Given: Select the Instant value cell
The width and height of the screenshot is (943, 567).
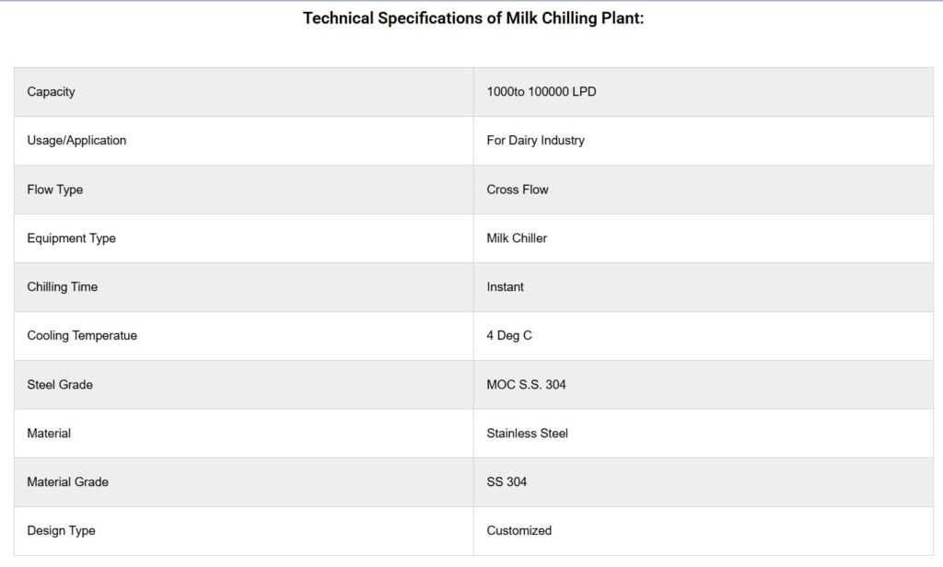Looking at the screenshot, I should (506, 287).
